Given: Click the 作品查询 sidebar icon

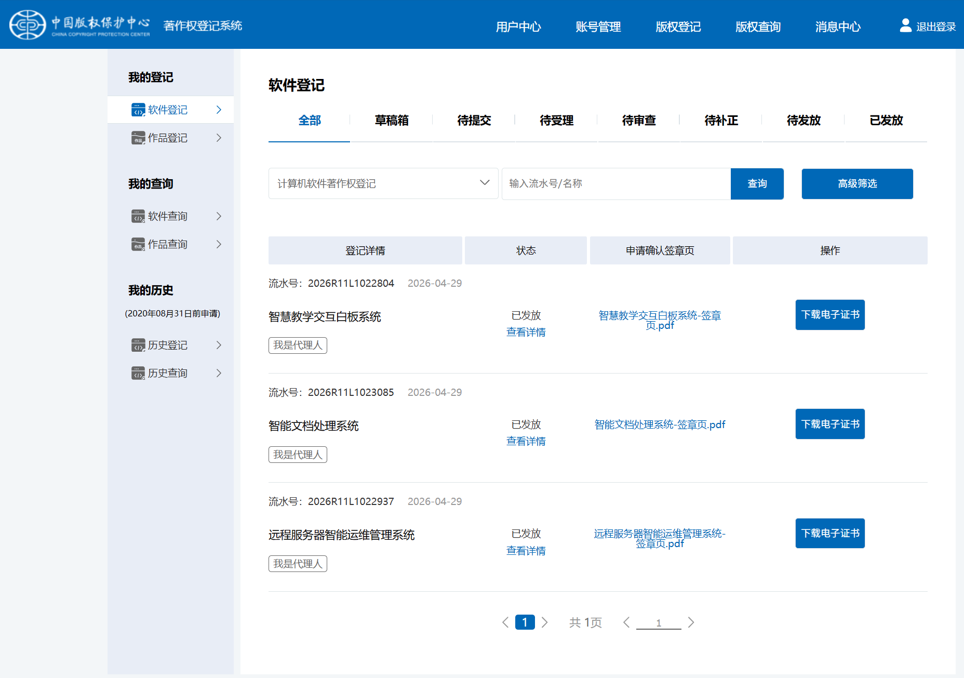Looking at the screenshot, I should [138, 244].
